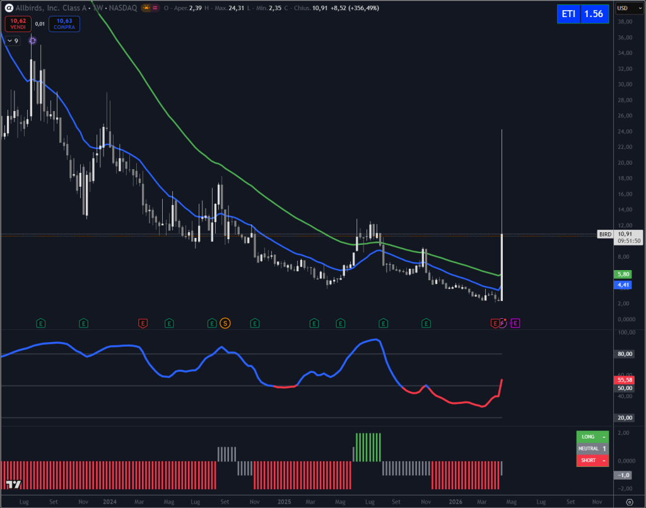
Task: Click the red E earnings marker near the right
Action: [495, 323]
